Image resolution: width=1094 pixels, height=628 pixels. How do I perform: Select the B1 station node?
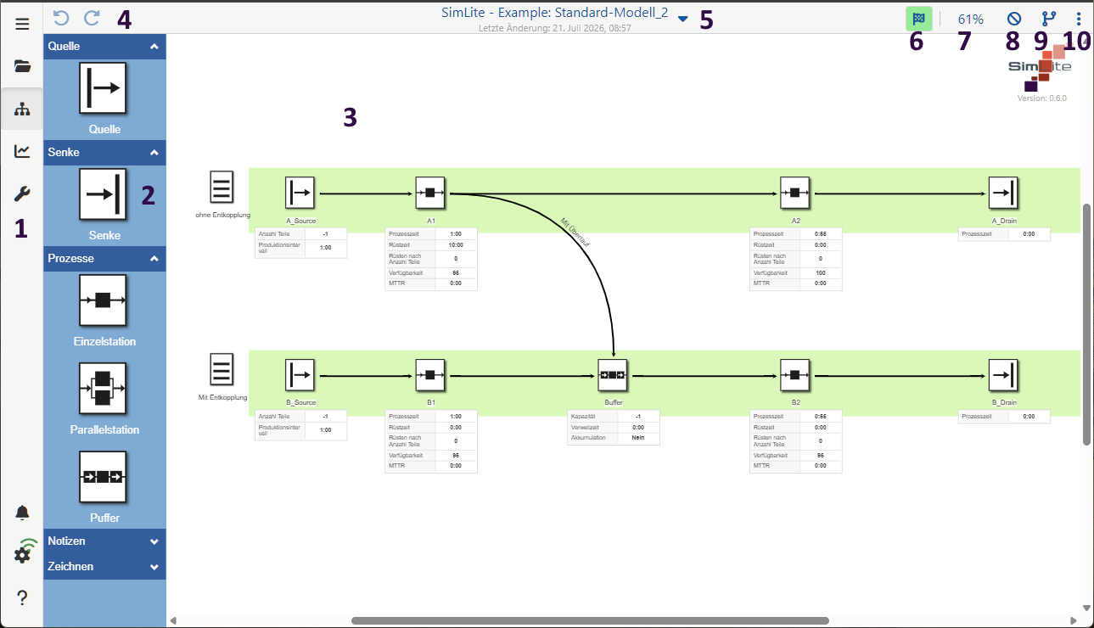(430, 374)
